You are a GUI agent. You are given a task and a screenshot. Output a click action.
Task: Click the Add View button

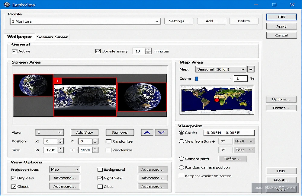pos(84,132)
